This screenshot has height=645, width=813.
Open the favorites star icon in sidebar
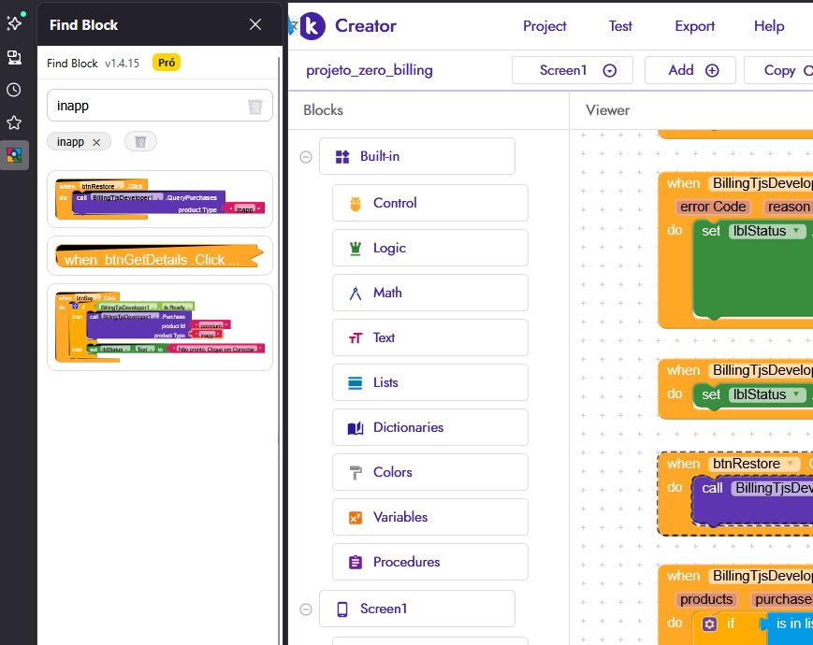pos(14,122)
